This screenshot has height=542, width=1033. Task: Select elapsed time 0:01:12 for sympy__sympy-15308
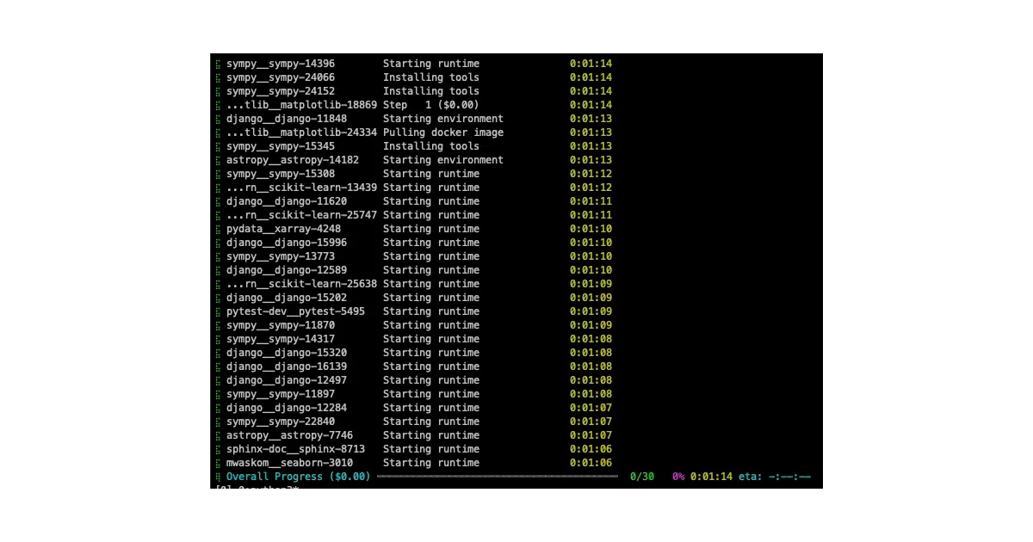pos(591,174)
